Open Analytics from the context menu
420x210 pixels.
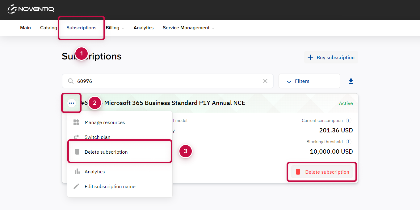click(x=94, y=172)
